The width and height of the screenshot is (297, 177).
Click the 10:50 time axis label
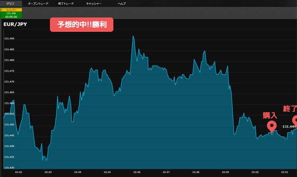255,172
